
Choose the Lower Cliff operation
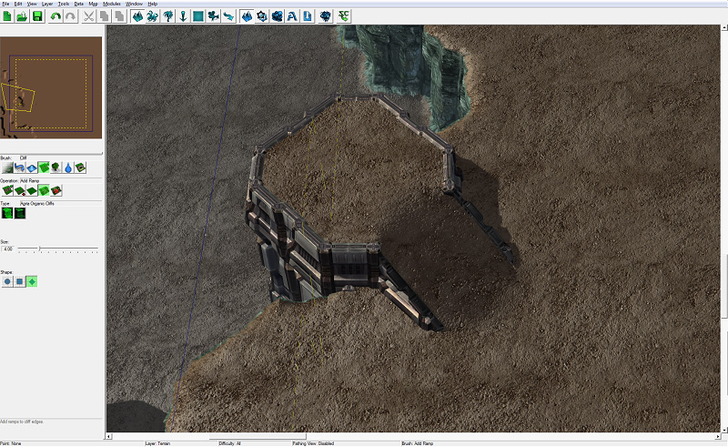(19, 190)
